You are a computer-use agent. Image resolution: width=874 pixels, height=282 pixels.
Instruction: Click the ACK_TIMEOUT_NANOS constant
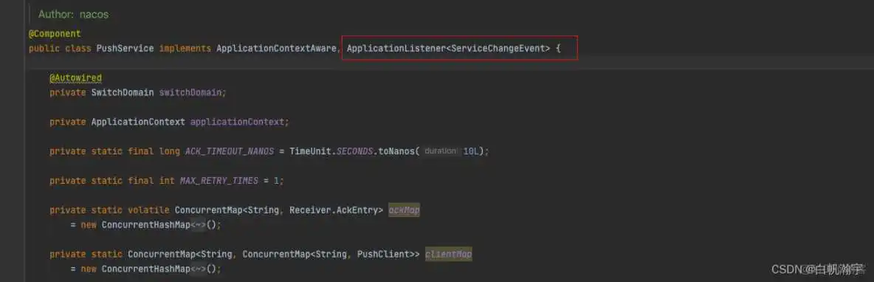(230, 151)
